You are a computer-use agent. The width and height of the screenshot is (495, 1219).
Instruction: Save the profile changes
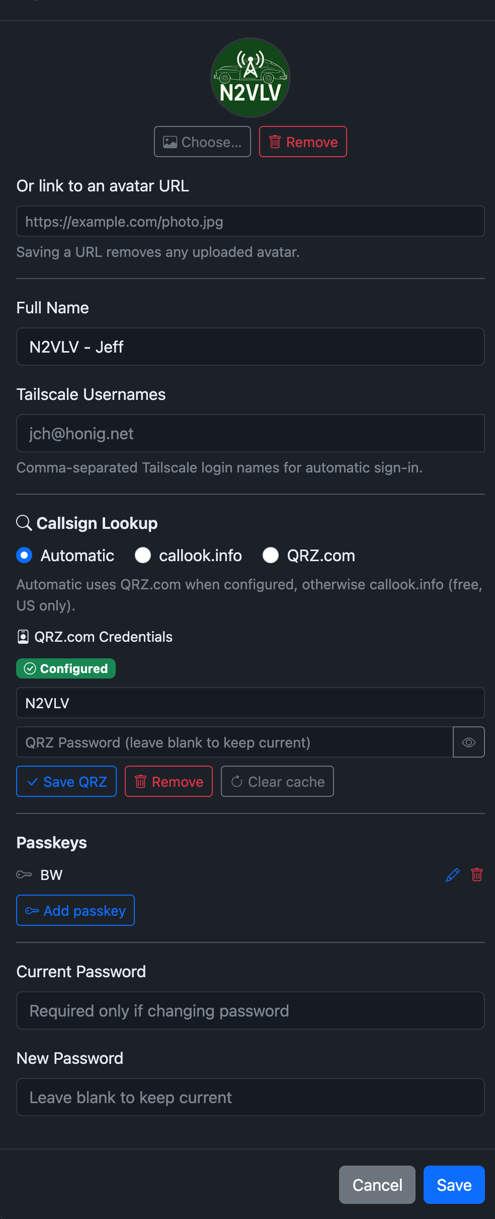pos(454,1185)
